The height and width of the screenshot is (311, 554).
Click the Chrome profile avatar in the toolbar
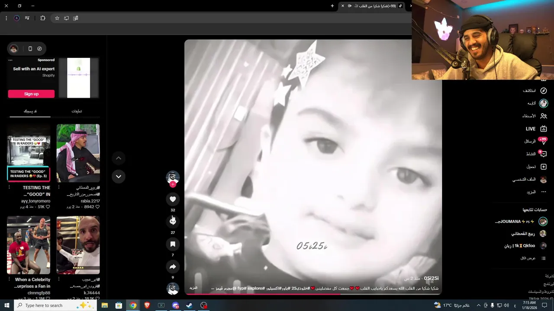point(16,18)
